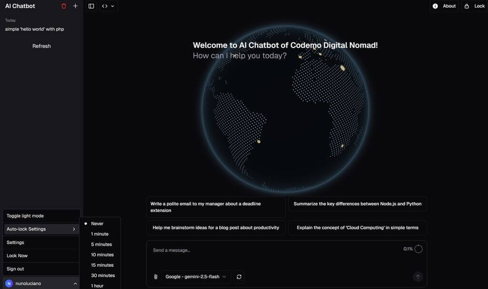
Task: Expand the code view dropdown in header
Action: (x=108, y=6)
